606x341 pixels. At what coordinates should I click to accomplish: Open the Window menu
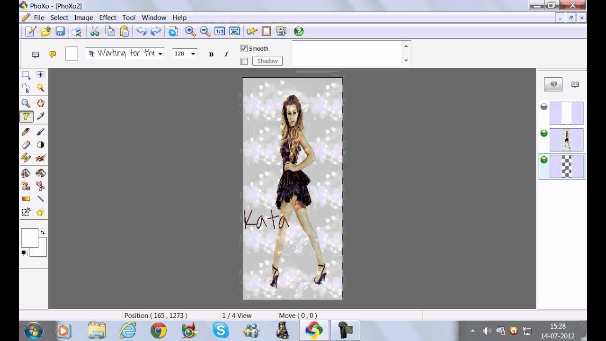point(154,18)
